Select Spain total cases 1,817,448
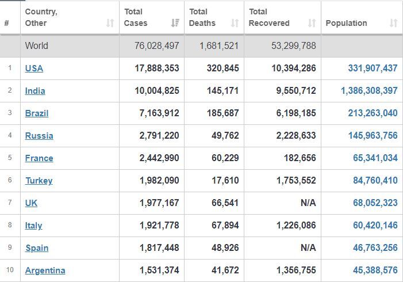Screen dimensions: 403x282 [x=159, y=247]
